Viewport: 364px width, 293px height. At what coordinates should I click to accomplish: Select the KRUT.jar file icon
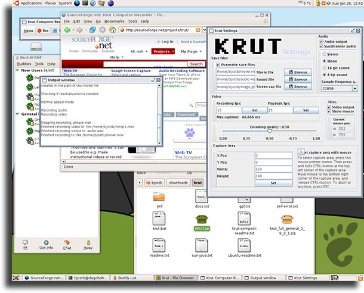click(202, 219)
